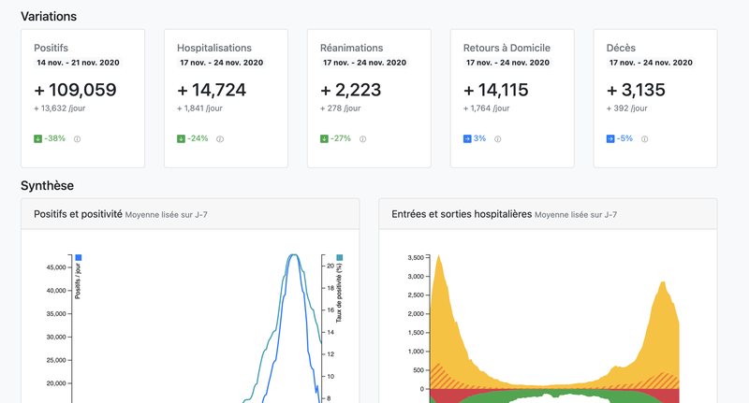
Task: Click blue right-arrow icon in Décès card
Action: click(x=610, y=138)
